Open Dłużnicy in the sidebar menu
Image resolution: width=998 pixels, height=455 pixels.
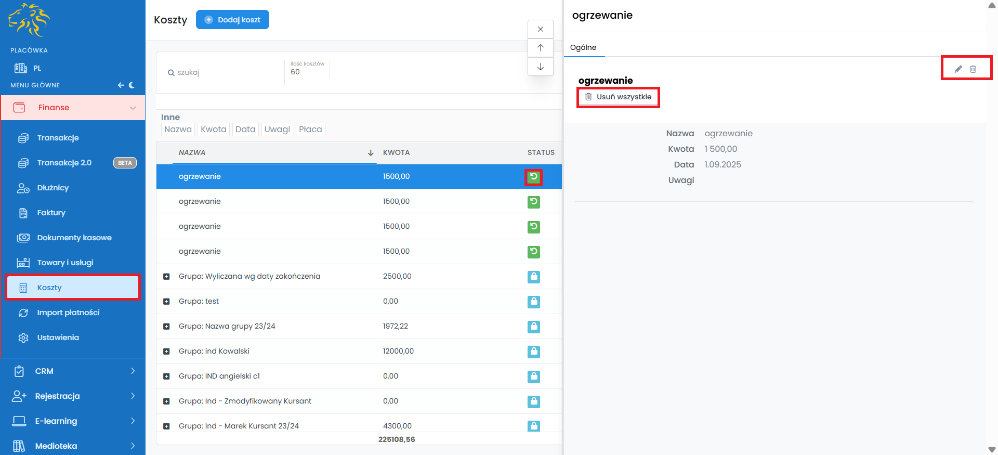coord(52,188)
